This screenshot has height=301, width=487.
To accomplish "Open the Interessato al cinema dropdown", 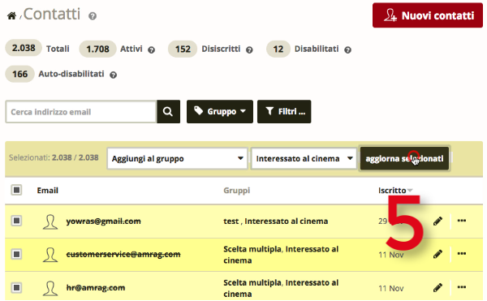I will pyautogui.click(x=304, y=158).
